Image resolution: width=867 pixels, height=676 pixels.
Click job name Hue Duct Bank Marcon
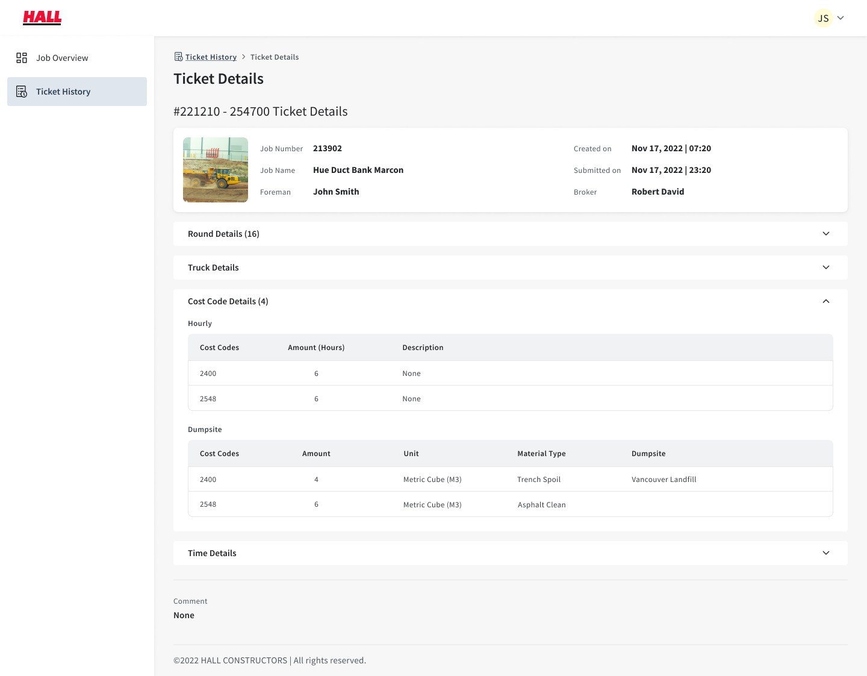coord(358,170)
